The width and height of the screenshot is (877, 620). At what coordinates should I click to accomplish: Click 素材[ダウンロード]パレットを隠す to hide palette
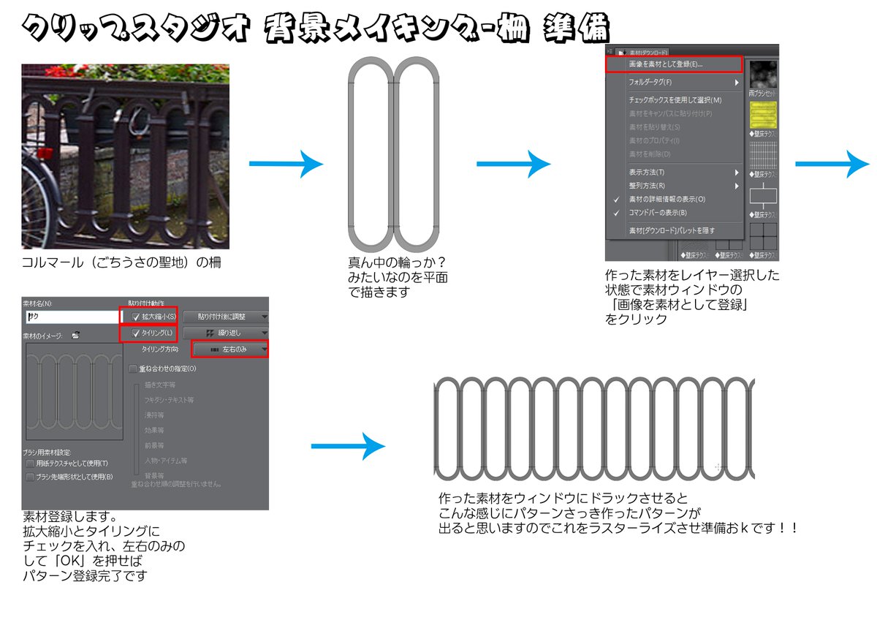[671, 229]
